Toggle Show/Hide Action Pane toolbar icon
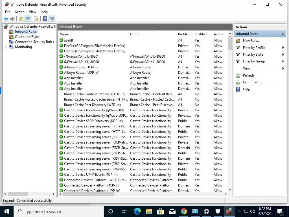This screenshot has height=217, width=289. pos(52,19)
